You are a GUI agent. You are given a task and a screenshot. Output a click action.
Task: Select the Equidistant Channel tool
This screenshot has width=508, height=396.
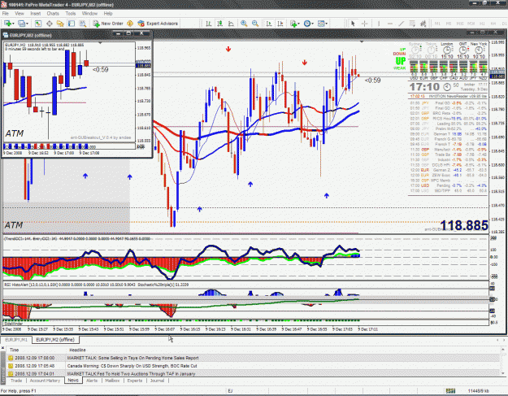click(412, 24)
